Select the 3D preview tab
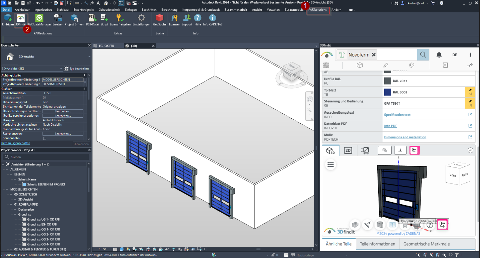This screenshot has width=480, height=258. point(330,151)
